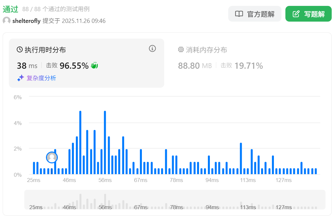The width and height of the screenshot is (334, 218).
Task: Click the clapping hands icon after 96.55%
Action: (94, 65)
